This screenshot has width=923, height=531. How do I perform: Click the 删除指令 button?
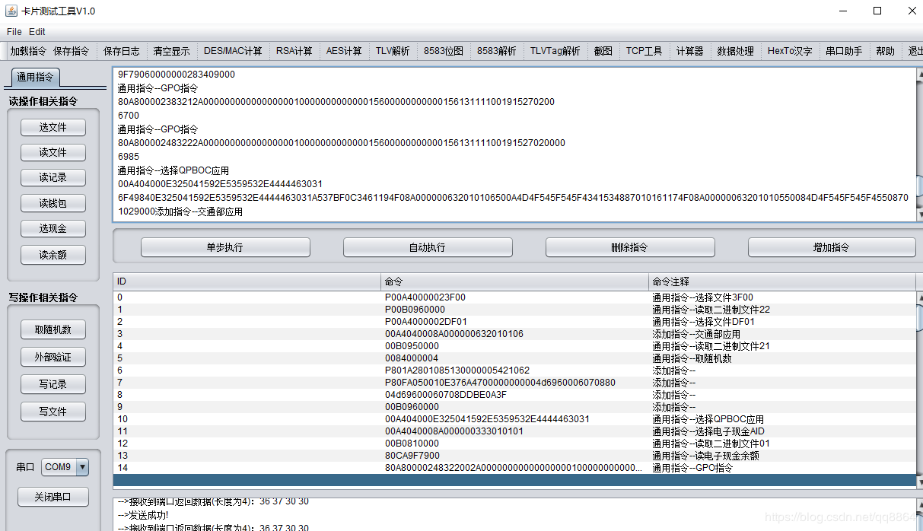(630, 247)
